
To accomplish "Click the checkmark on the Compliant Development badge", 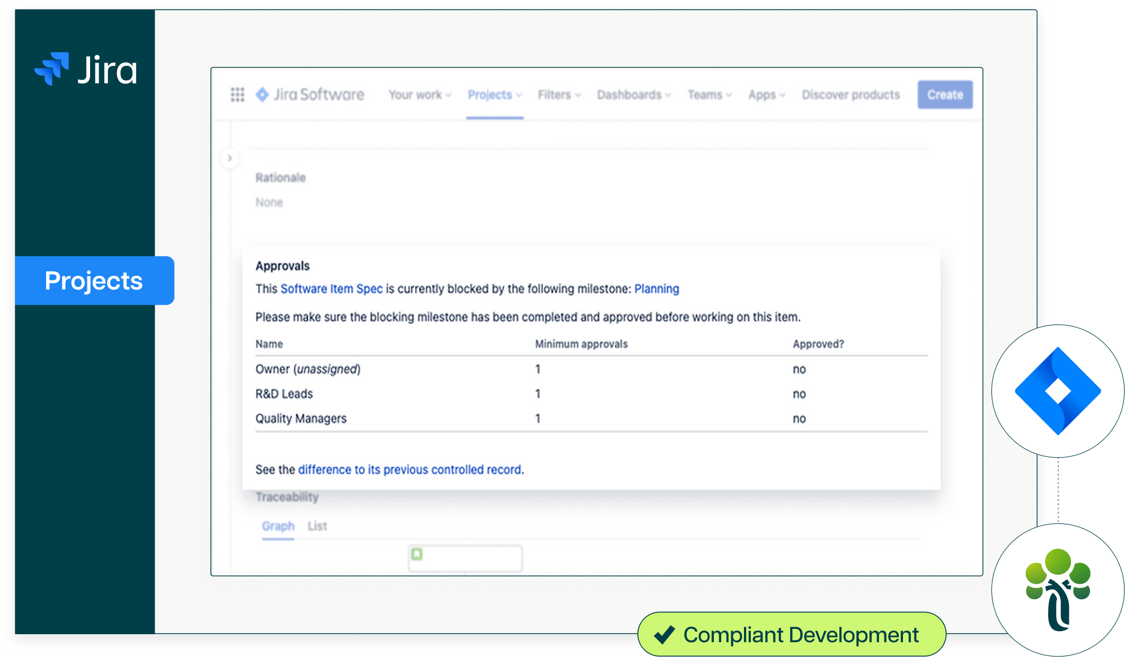I will [664, 635].
